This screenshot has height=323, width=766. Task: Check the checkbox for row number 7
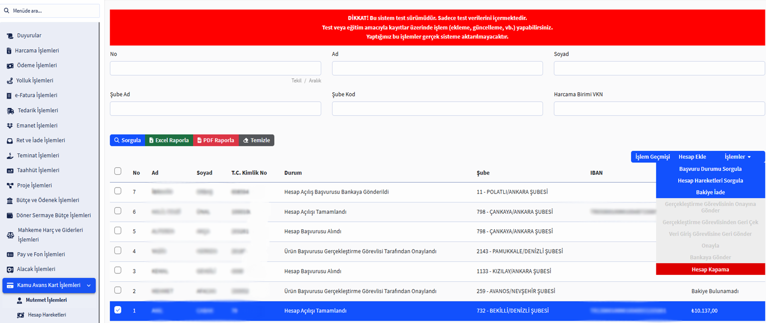click(118, 191)
